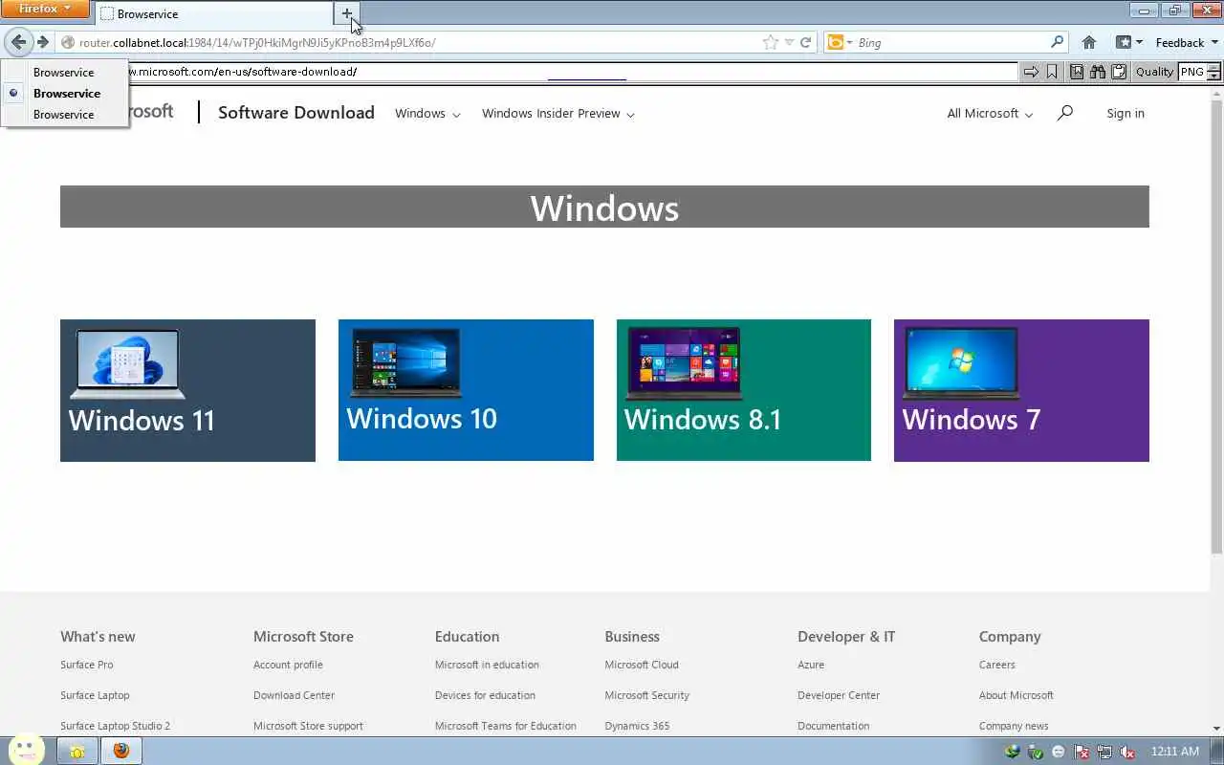Open the Company news footer link

[1013, 726]
